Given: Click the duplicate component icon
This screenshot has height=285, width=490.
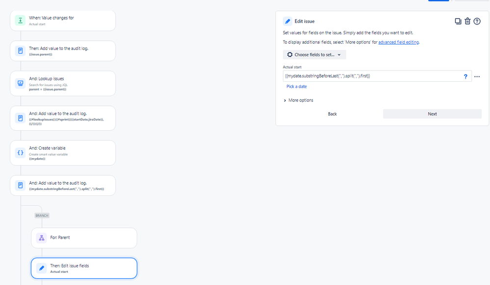Looking at the screenshot, I should (458, 21).
